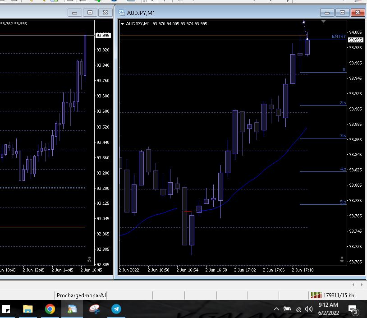The width and height of the screenshot is (367, 318).
Task: Open Google Chrome from the taskbar
Action: tap(50, 309)
